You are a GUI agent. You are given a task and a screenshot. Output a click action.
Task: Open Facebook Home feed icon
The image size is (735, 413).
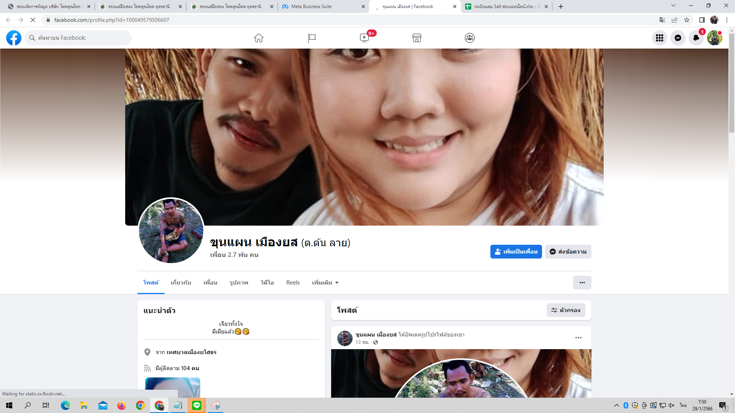tap(259, 38)
